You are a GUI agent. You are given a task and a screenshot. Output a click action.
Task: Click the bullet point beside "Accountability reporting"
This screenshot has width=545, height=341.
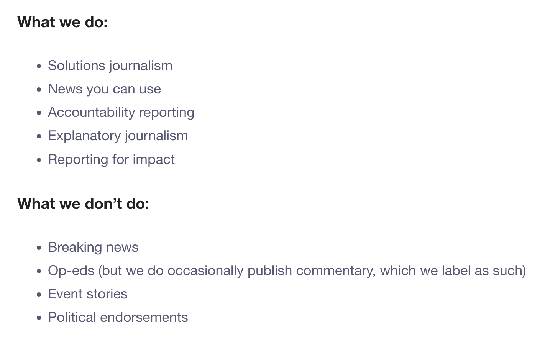(39, 113)
